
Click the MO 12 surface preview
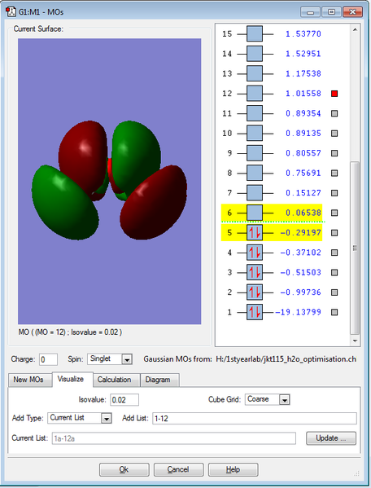pyautogui.click(x=109, y=181)
